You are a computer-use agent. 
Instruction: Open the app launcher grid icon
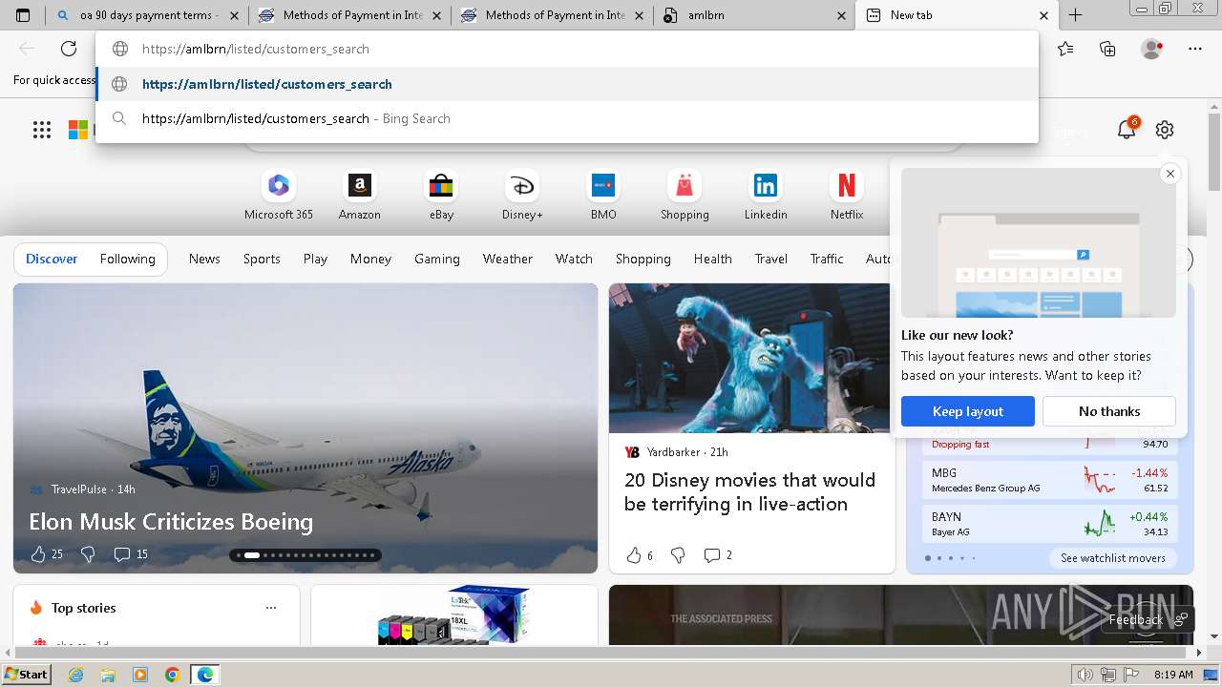pos(42,130)
